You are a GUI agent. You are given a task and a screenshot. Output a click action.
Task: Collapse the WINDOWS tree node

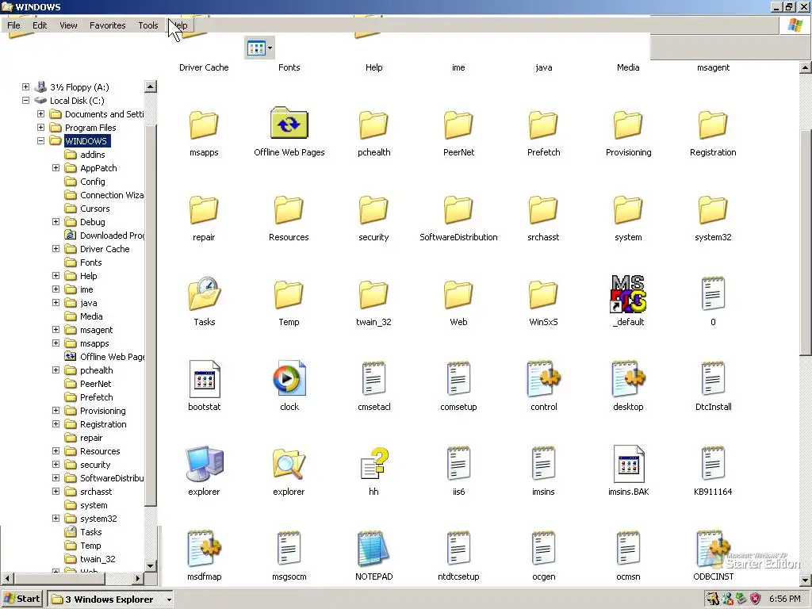[40, 141]
